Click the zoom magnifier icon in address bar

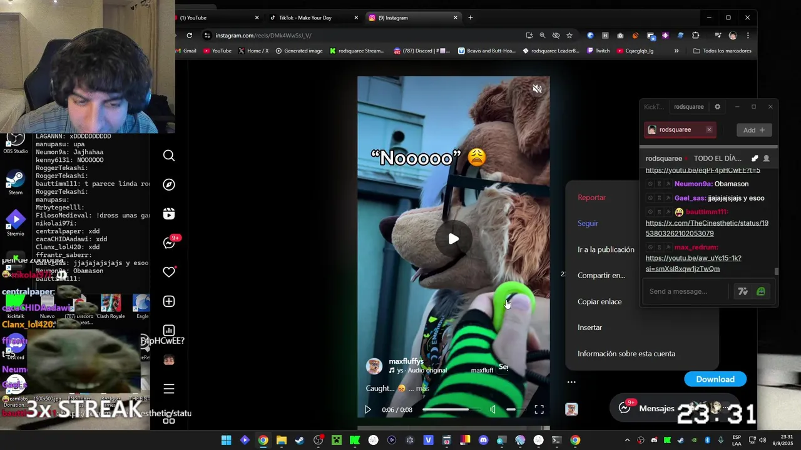tap(543, 36)
